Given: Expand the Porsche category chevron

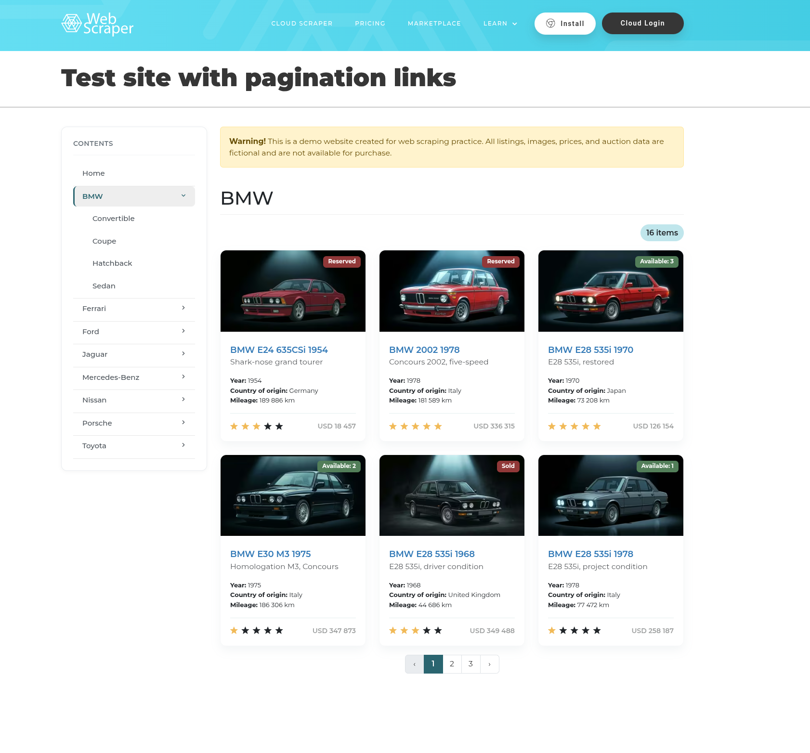Looking at the screenshot, I should (x=183, y=423).
